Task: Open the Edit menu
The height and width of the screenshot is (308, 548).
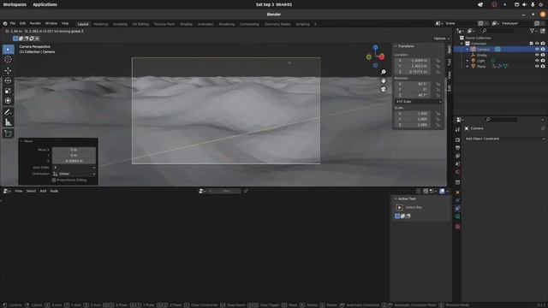Action: pos(22,23)
